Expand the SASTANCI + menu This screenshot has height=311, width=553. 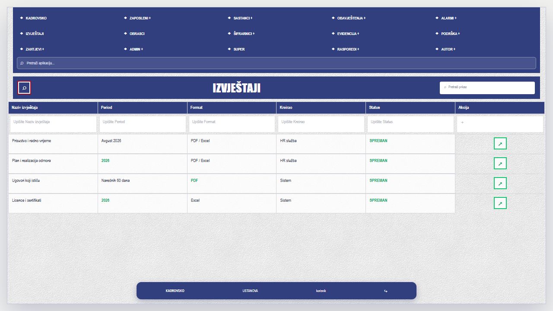(x=243, y=18)
